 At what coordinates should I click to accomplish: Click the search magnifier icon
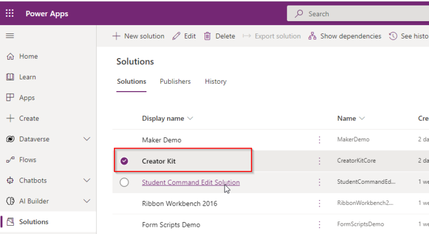[299, 14]
